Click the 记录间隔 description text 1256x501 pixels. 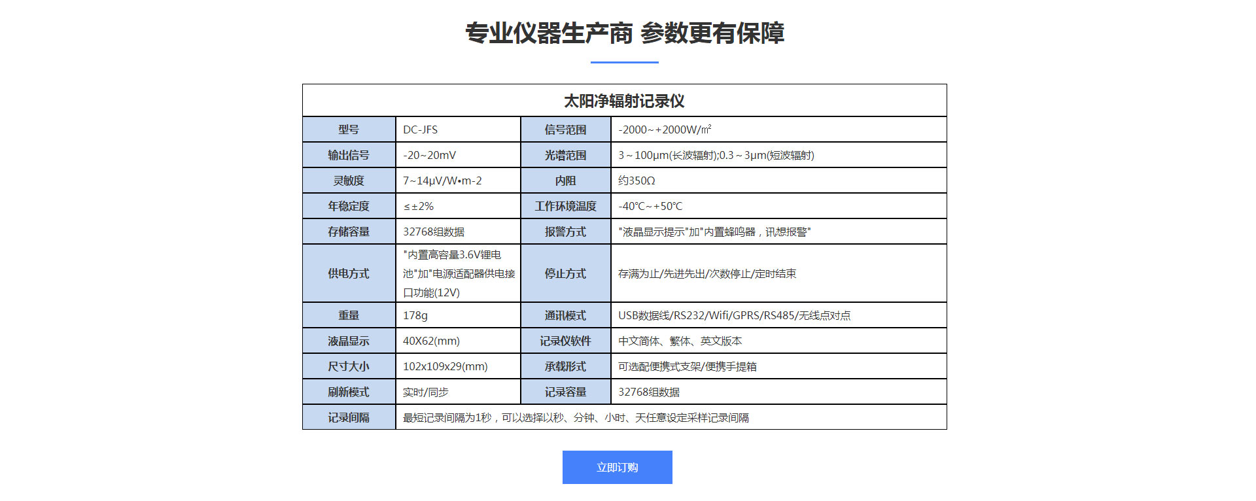click(x=576, y=417)
